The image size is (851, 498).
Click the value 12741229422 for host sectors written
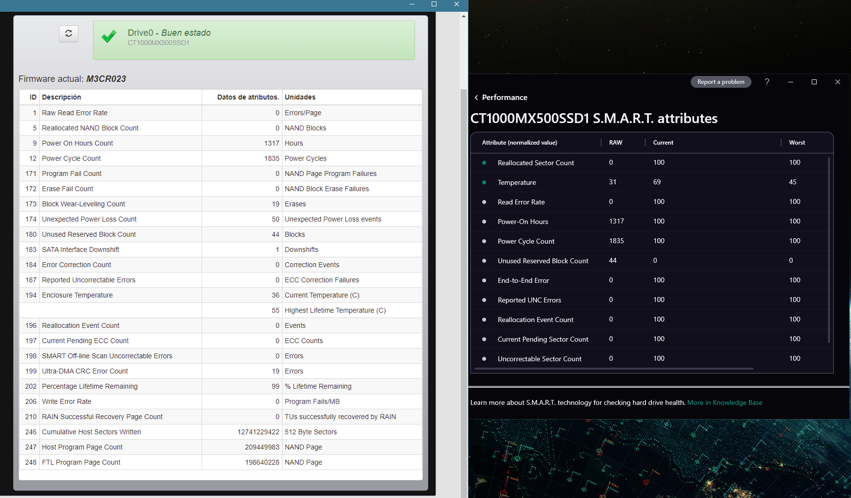click(x=258, y=432)
